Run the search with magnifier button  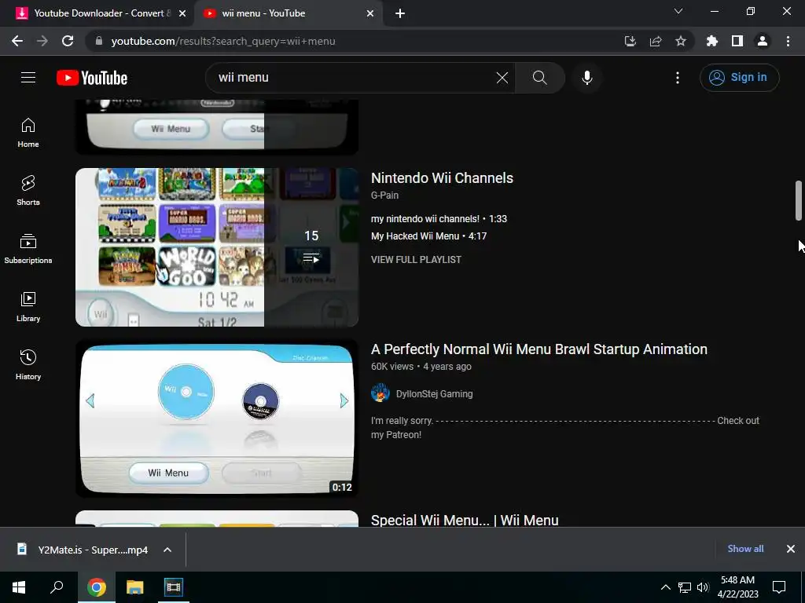pyautogui.click(x=539, y=78)
